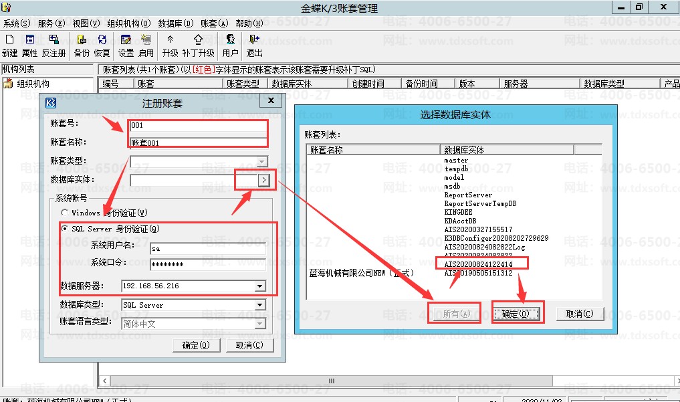
Task: Select database entry KINGDEE
Action: coord(459,212)
